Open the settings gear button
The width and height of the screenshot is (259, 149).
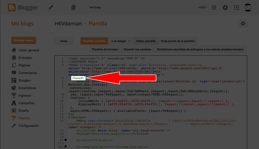point(243,24)
